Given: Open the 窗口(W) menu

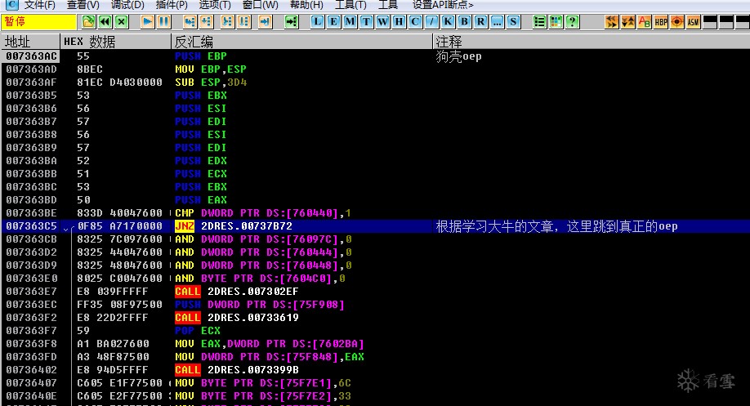Looking at the screenshot, I should 260,5.
